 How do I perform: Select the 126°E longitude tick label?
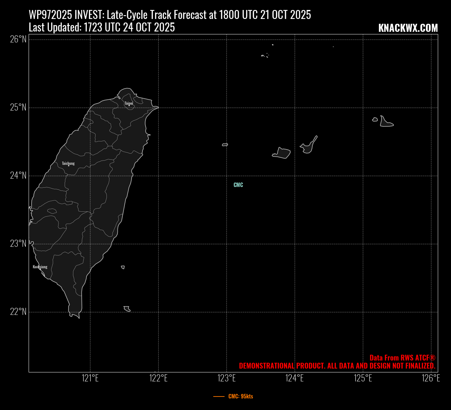(431, 378)
